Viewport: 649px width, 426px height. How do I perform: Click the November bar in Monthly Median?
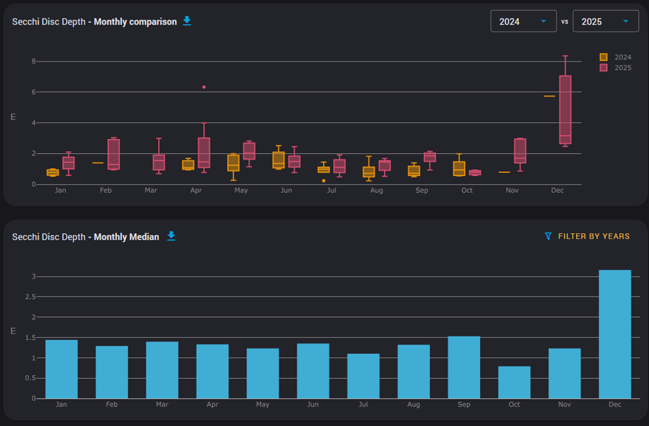[564, 374]
